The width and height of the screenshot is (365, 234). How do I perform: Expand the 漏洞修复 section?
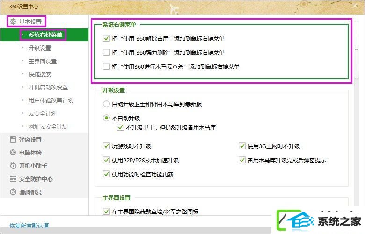(x=30, y=192)
